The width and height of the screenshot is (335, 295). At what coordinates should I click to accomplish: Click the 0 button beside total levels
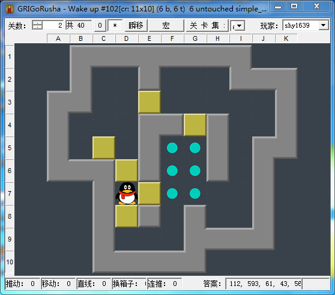coord(100,26)
